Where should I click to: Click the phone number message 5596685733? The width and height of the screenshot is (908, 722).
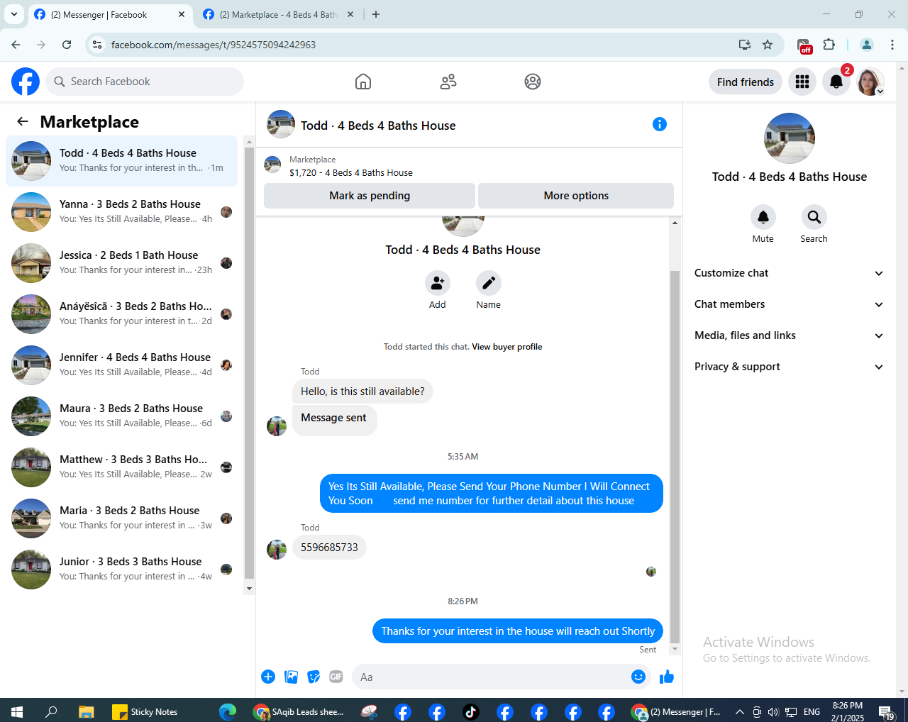tap(329, 548)
